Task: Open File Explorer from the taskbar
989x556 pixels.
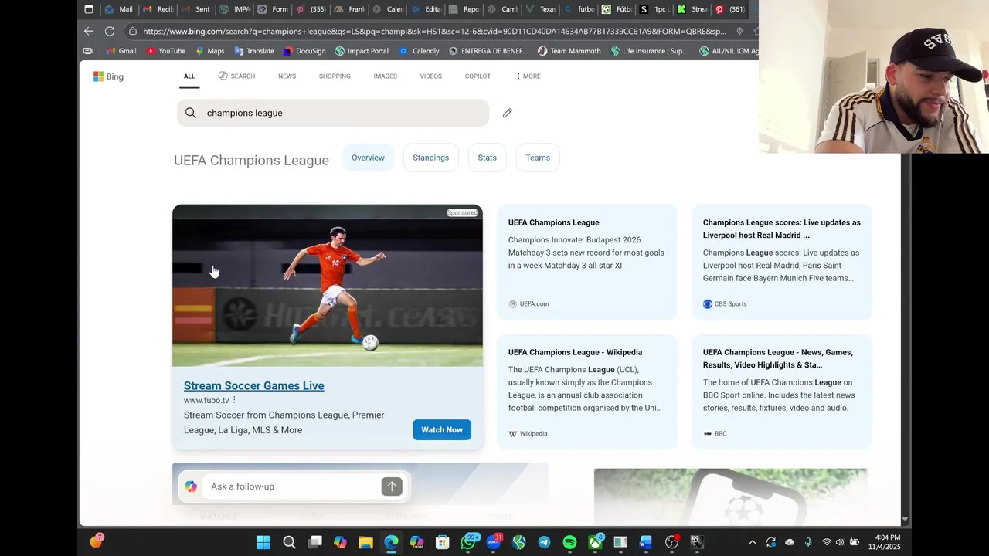Action: click(365, 542)
